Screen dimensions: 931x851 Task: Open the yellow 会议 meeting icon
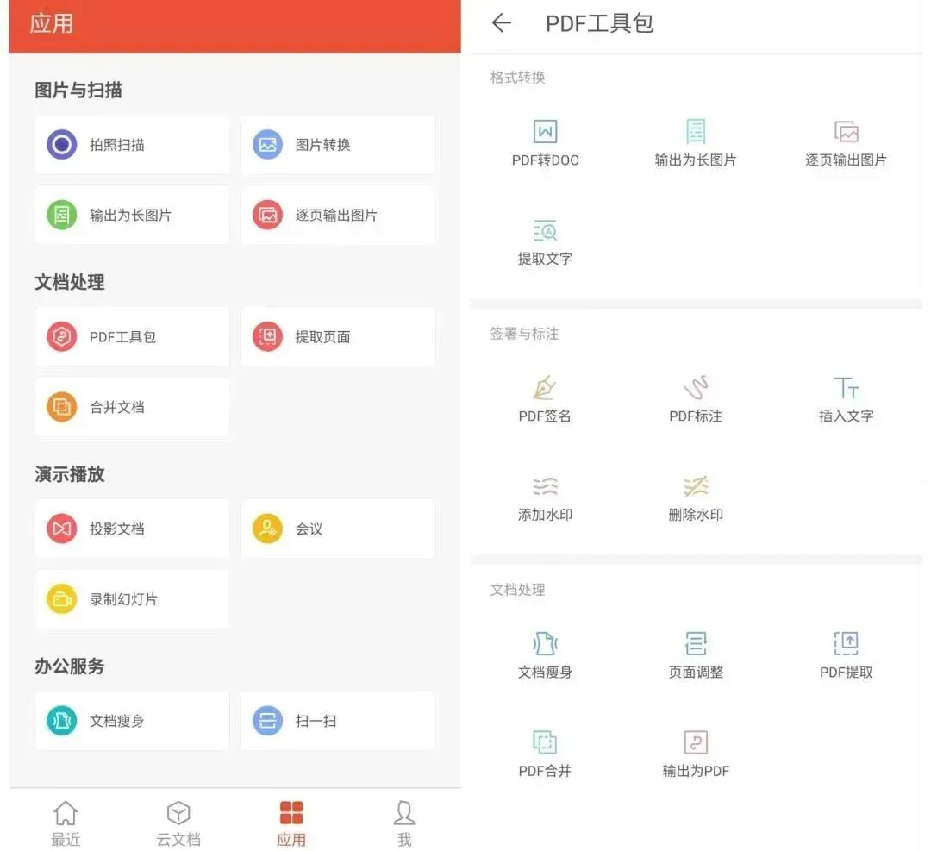pyautogui.click(x=268, y=529)
